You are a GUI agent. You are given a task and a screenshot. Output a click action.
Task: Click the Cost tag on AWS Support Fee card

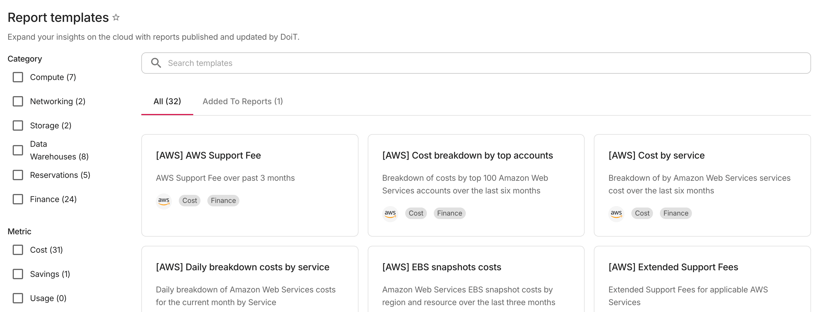click(189, 201)
